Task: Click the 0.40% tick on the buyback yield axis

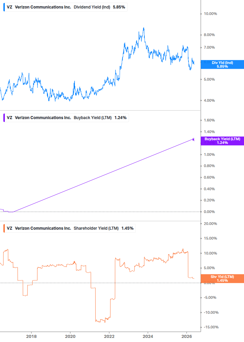Action: click(209, 189)
